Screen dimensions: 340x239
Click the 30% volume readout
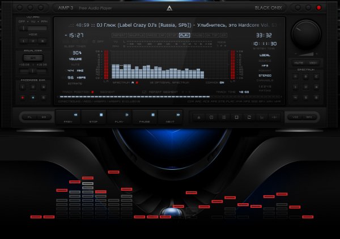click(77, 53)
